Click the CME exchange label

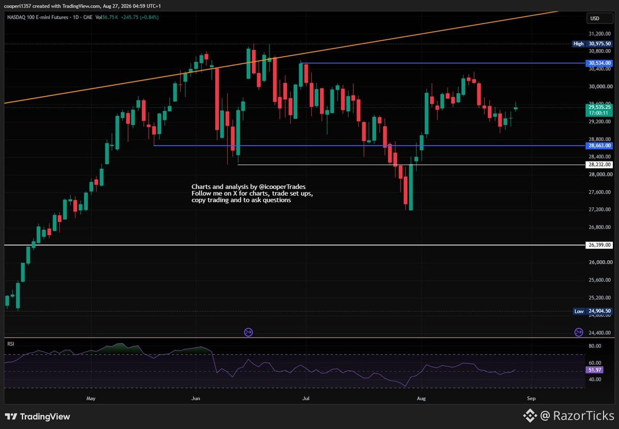click(88, 18)
